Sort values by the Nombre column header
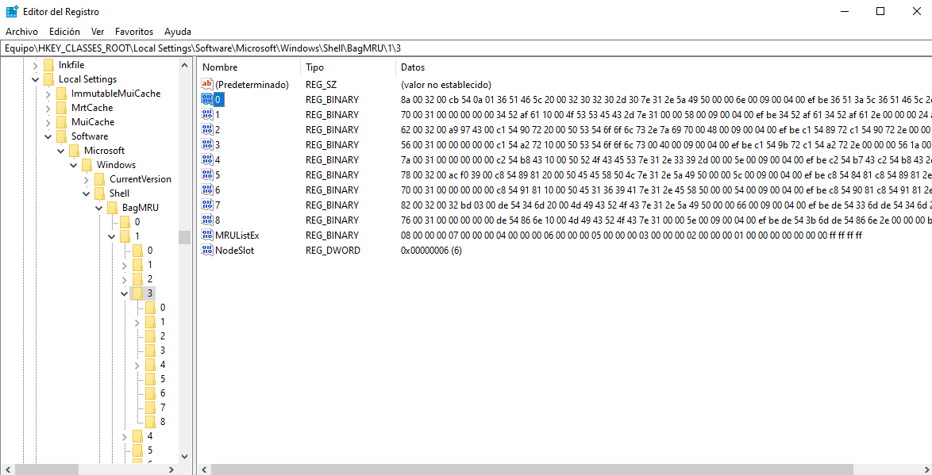Viewport: 932px width, 475px height. click(219, 67)
